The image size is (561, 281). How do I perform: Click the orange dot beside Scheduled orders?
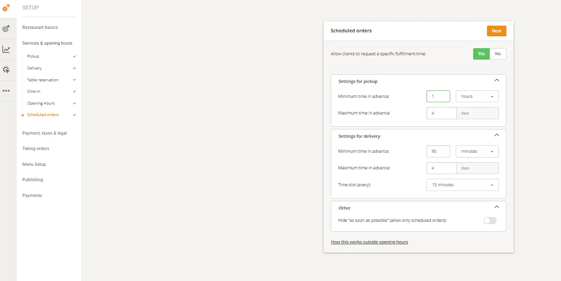tap(23, 114)
